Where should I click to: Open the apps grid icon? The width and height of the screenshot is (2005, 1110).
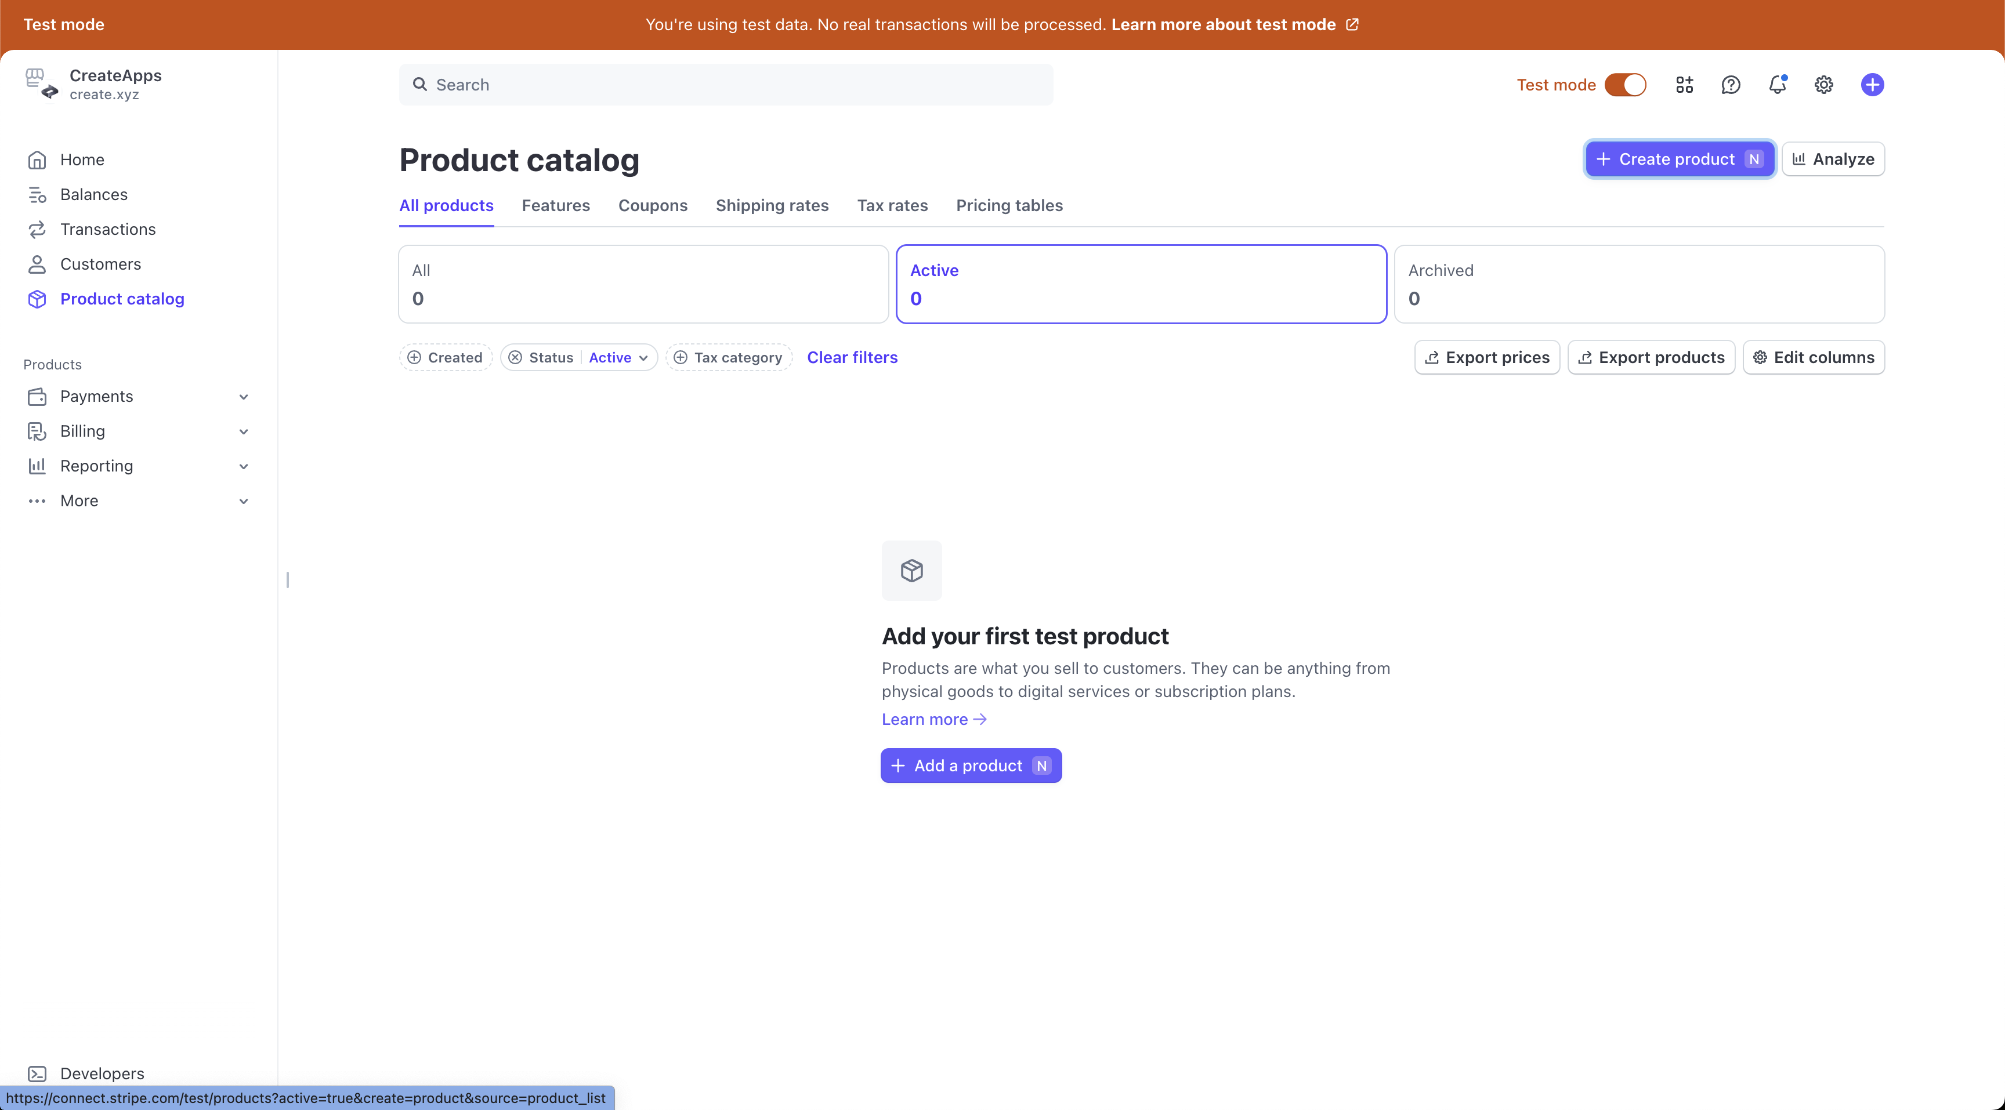(1684, 85)
